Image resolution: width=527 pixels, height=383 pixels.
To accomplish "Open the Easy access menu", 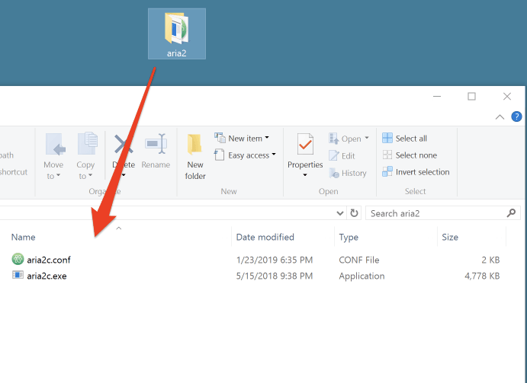I will click(x=245, y=155).
